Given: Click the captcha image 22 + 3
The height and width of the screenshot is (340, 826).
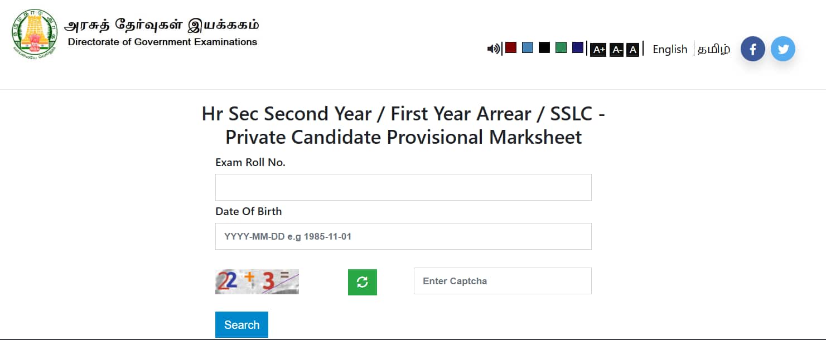Looking at the screenshot, I should 257,281.
